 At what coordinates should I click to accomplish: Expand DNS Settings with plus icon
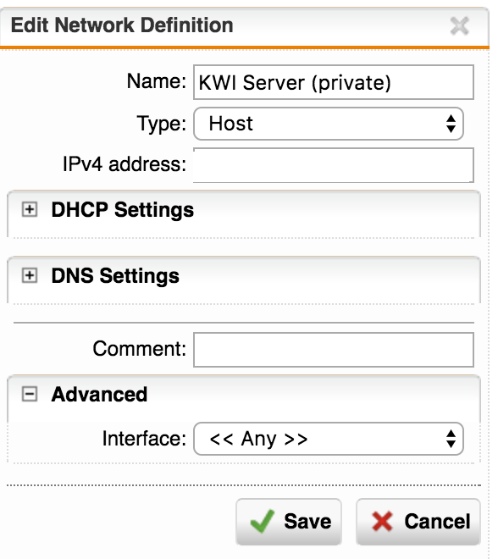click(x=30, y=275)
